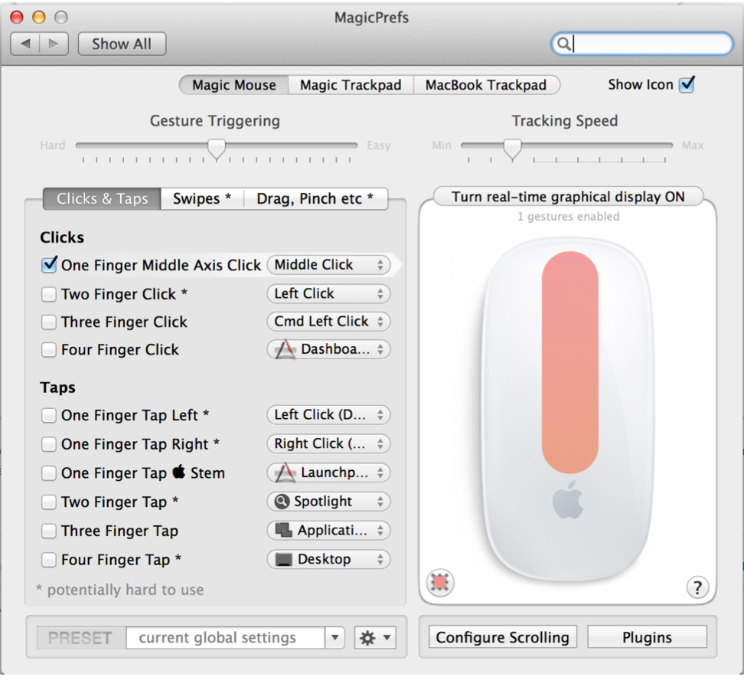Open the Right Click (... tap dropdown
This screenshot has width=744, height=680.
click(x=328, y=444)
